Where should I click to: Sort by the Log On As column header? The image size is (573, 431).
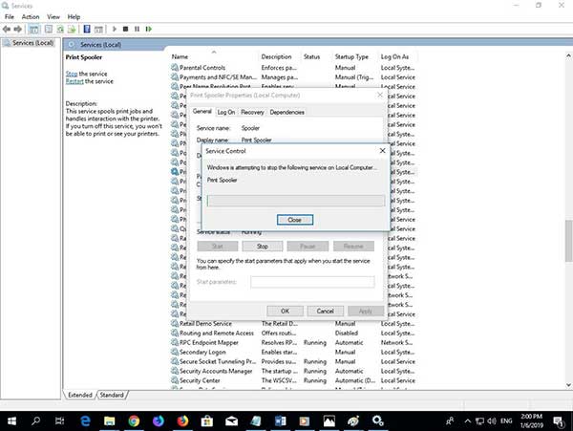point(397,56)
